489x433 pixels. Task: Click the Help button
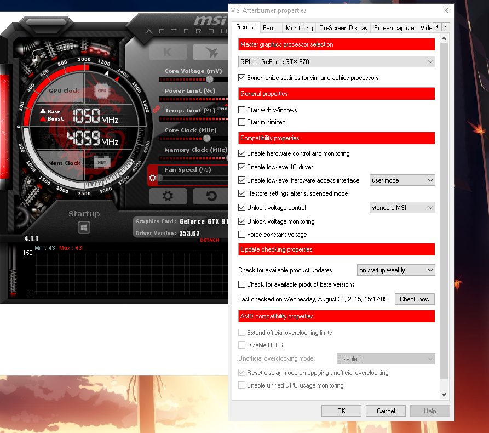(430, 411)
